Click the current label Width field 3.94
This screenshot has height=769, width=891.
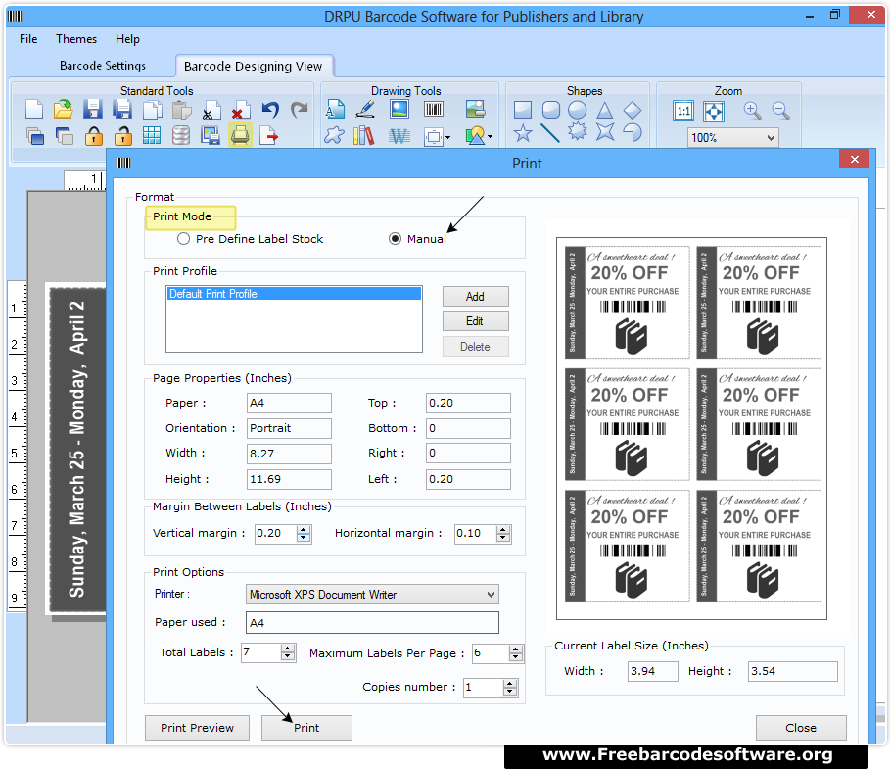tap(652, 671)
